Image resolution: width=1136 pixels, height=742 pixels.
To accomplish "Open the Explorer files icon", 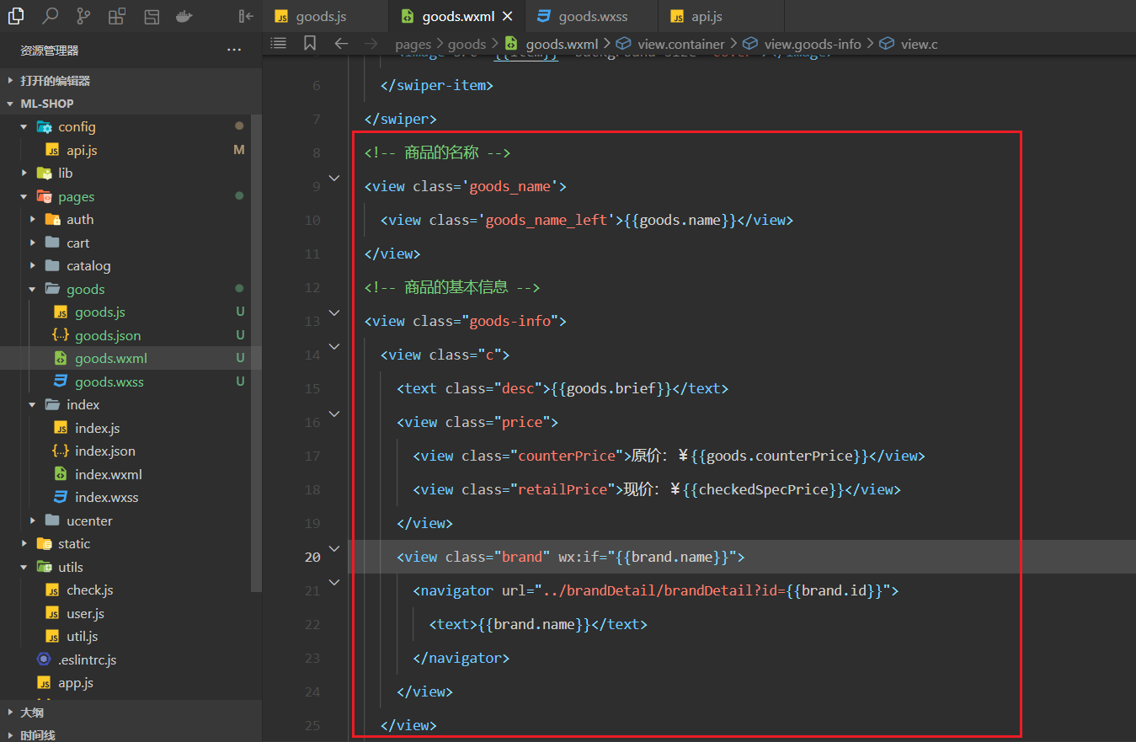I will (x=16, y=16).
